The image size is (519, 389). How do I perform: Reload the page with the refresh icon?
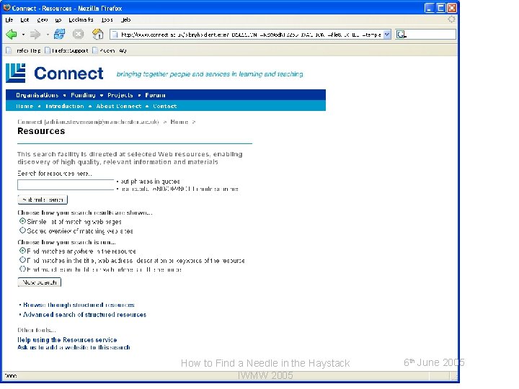pos(60,34)
